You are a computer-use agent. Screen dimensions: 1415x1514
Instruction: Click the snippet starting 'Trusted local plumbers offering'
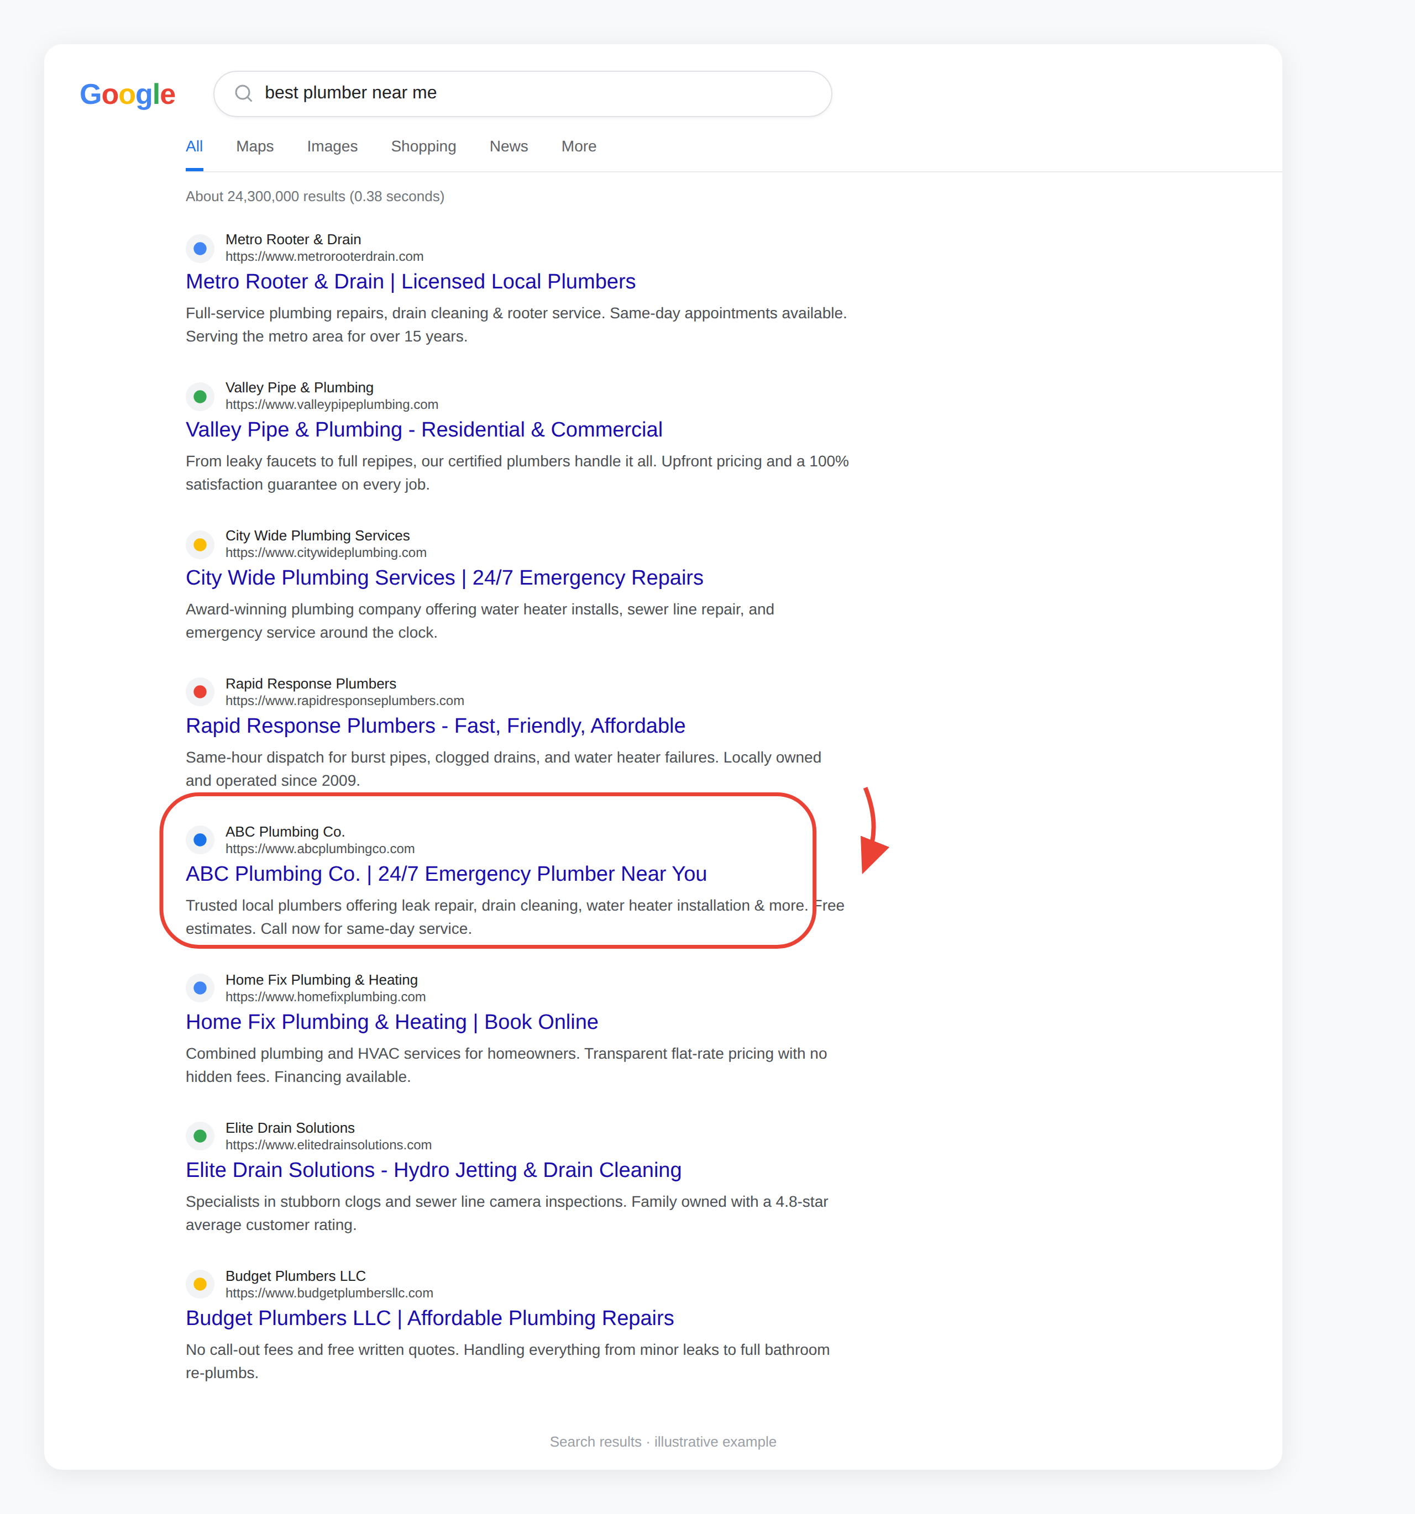515,917
